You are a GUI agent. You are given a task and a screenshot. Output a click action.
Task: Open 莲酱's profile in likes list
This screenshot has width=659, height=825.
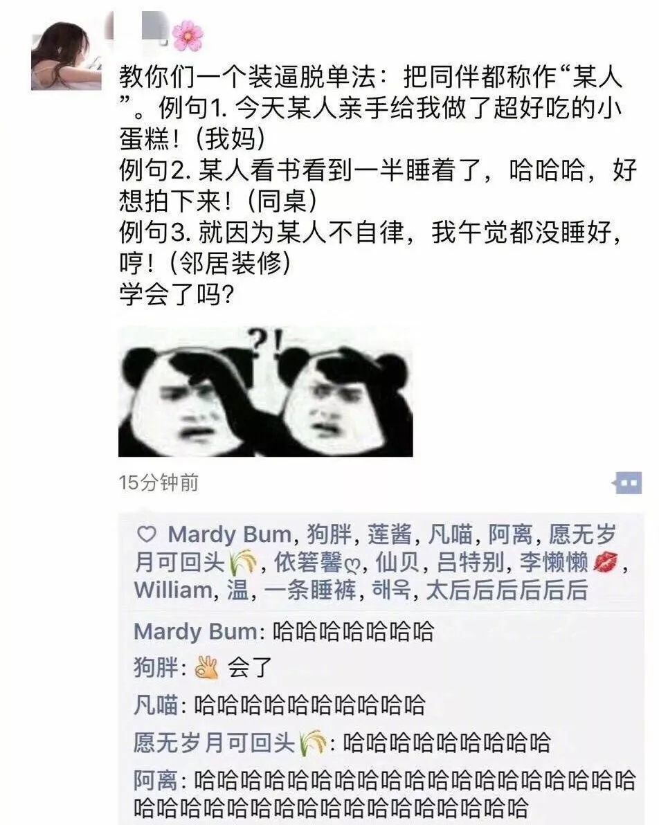click(x=390, y=534)
